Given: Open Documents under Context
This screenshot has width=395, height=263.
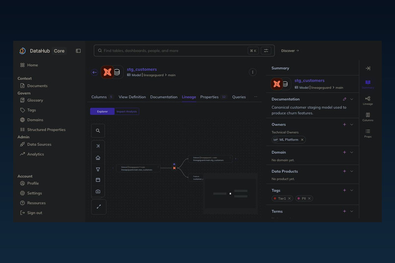Looking at the screenshot, I should tap(34, 86).
